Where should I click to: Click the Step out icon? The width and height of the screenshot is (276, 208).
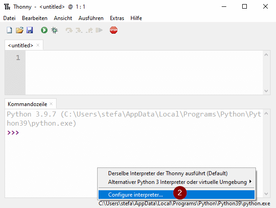point(89,30)
